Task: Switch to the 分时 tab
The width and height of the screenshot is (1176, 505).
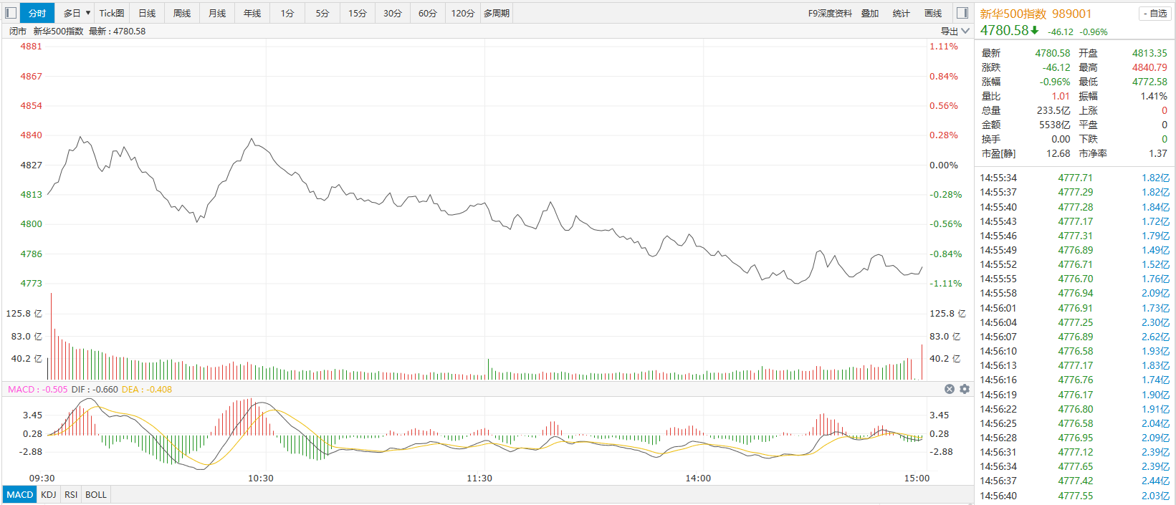Action: click(x=37, y=13)
